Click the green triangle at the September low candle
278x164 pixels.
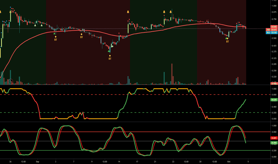[109, 51]
